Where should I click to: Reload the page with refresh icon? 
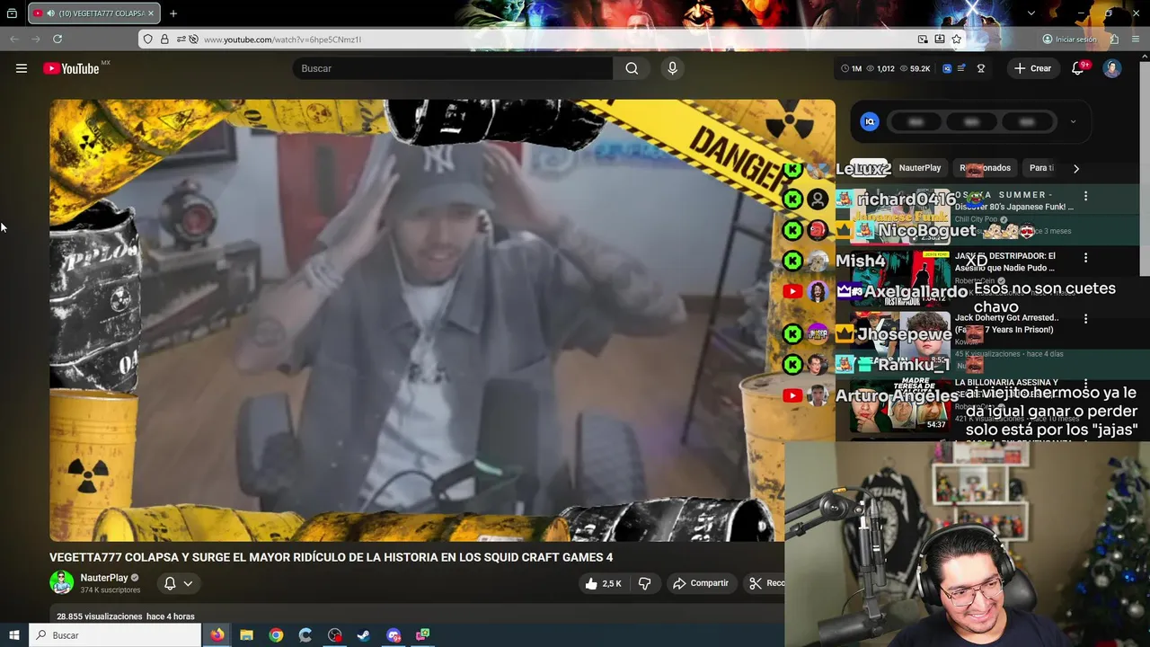[x=57, y=39]
